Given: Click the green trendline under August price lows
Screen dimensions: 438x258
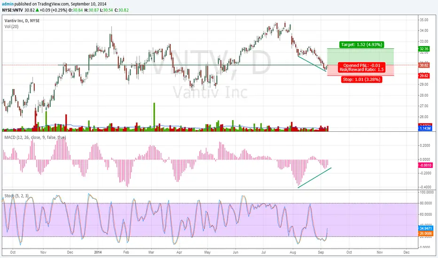Looking at the screenshot, I should point(312,64).
